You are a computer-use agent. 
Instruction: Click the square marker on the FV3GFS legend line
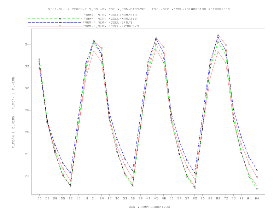click(60, 26)
